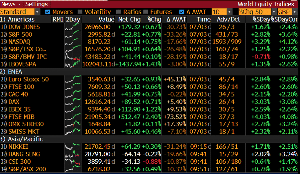Open the IBEX 35 index
This screenshot has height=174, width=300.
20,109
